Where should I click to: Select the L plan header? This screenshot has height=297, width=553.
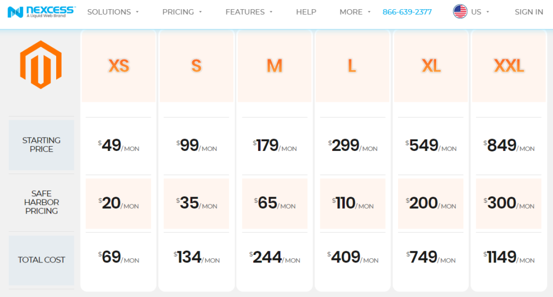[x=352, y=66]
